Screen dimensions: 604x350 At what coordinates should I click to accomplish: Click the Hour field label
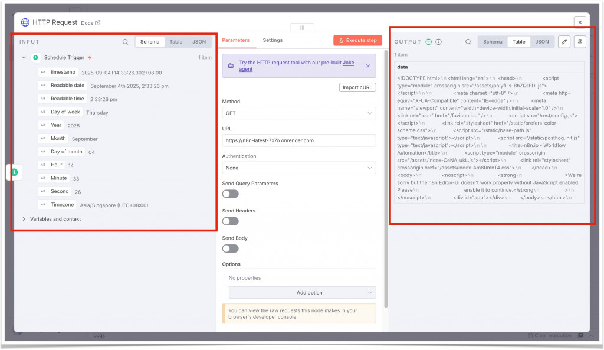56,165
